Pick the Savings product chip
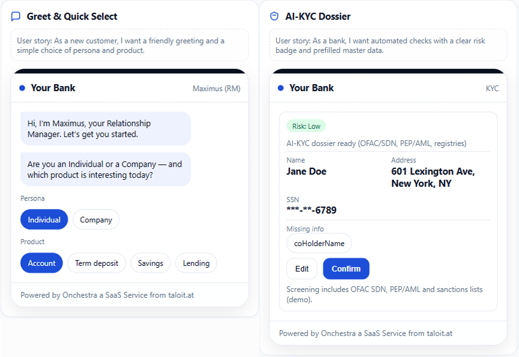This screenshot has height=357, width=519. coord(150,263)
